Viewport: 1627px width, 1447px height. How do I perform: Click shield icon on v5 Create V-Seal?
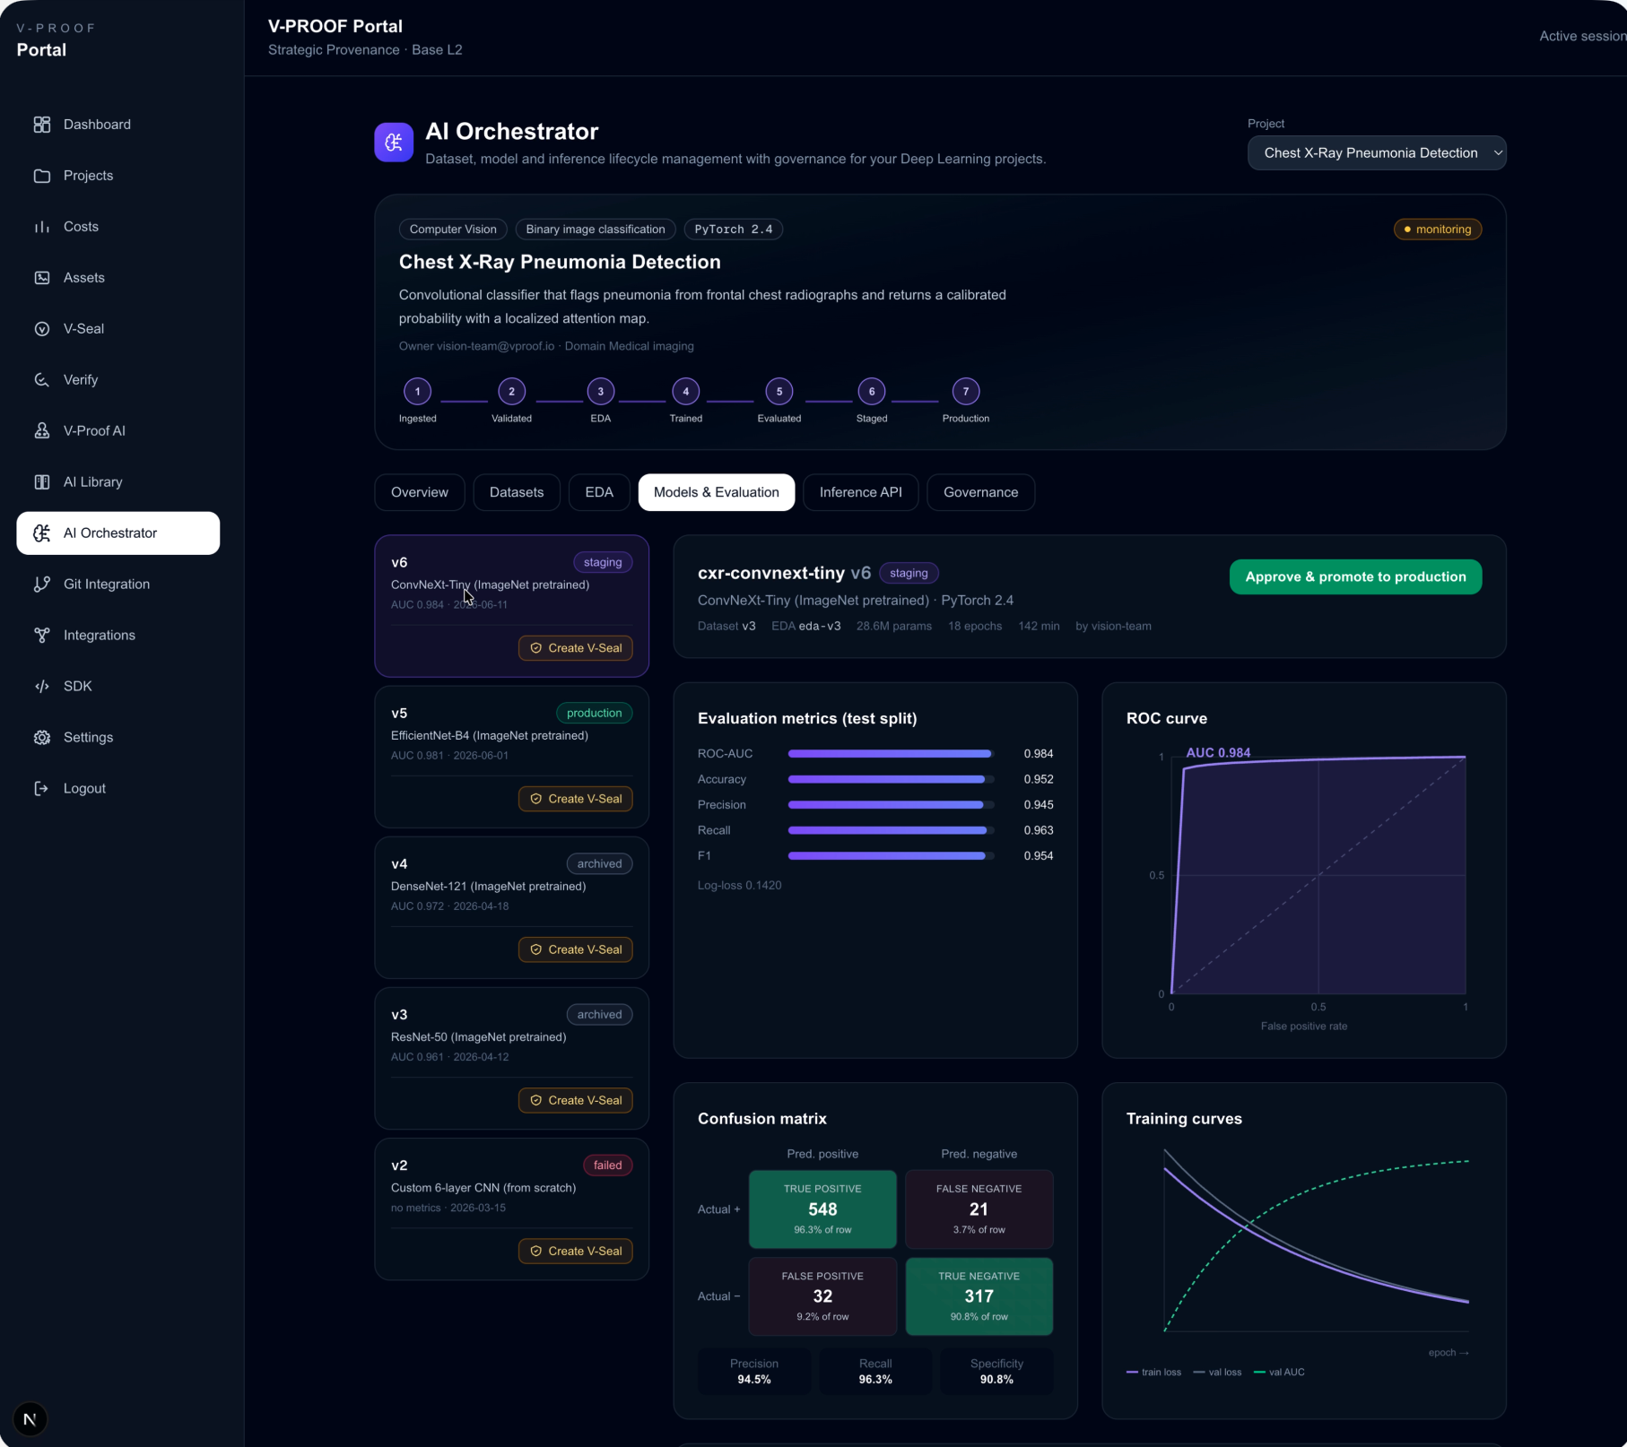point(536,799)
